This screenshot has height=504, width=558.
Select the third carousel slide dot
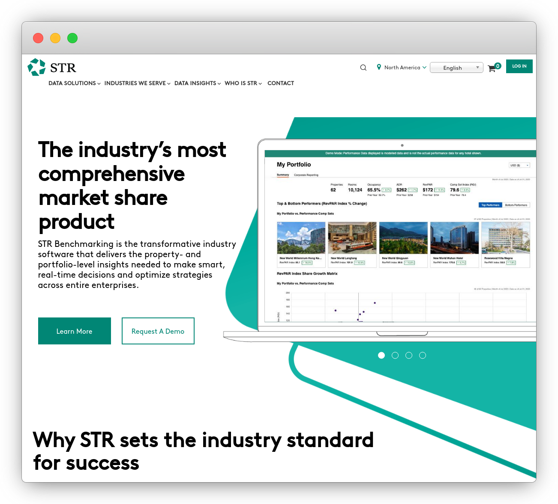[x=409, y=355]
